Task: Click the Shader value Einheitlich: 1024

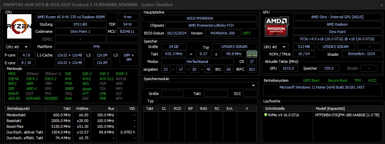Action: (x=361, y=54)
